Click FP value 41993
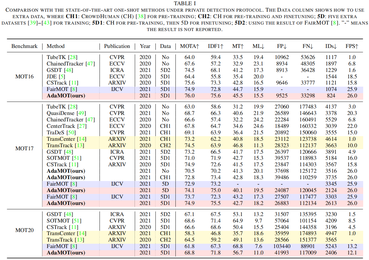The height and width of the screenshot is (260, 369). [281, 253]
